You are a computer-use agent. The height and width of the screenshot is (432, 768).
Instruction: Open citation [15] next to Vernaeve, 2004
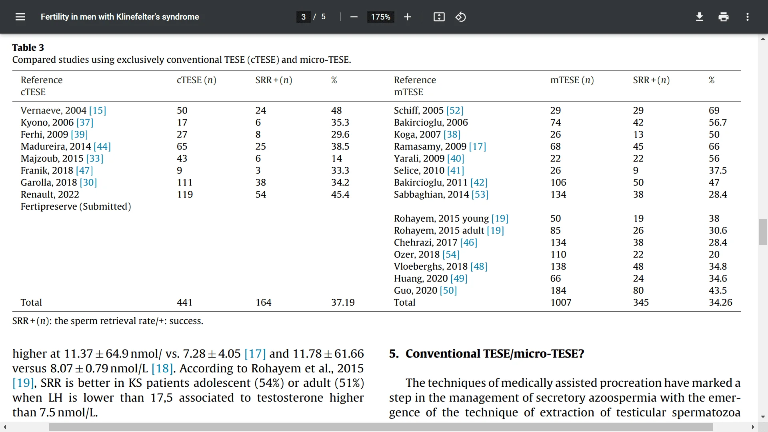98,110
